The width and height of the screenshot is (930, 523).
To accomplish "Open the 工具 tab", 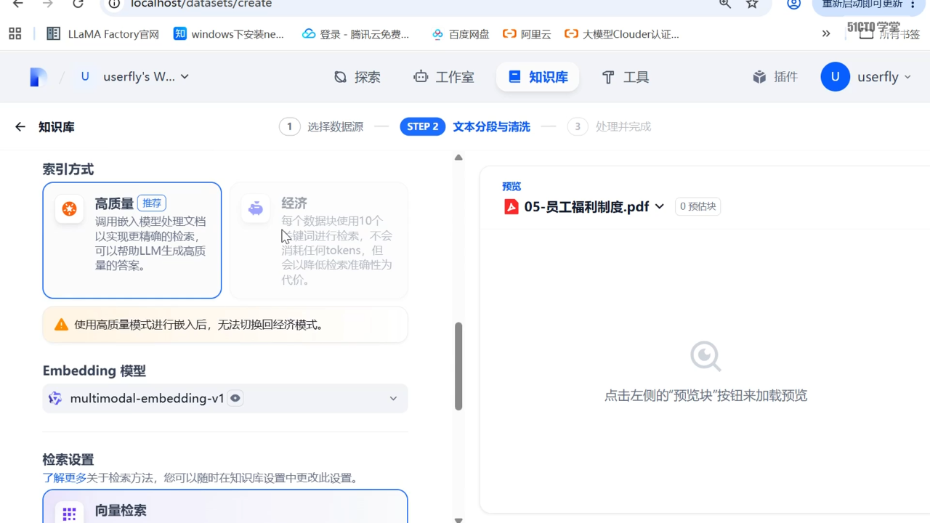I will point(626,77).
